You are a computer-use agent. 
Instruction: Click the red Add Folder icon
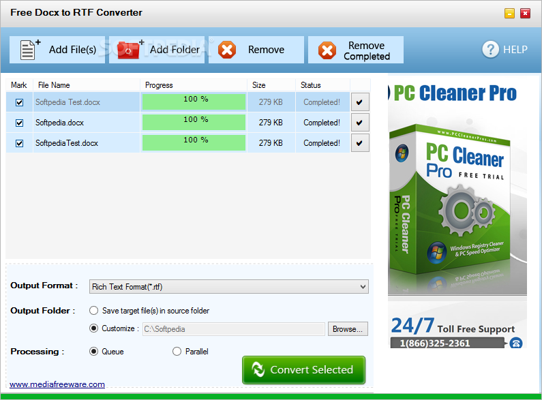pos(130,50)
